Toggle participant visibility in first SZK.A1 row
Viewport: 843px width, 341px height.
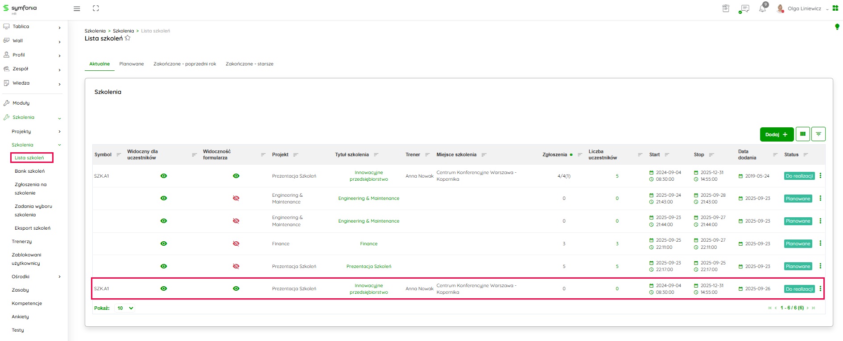(x=164, y=176)
